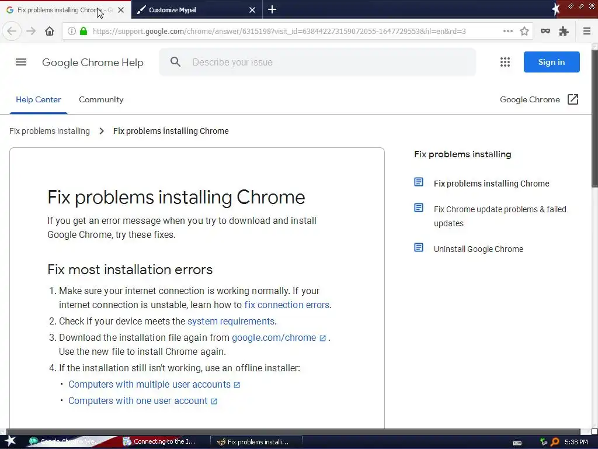598x449 pixels.
Task: Click the taskbar on-screen keyboard icon
Action: click(x=517, y=443)
